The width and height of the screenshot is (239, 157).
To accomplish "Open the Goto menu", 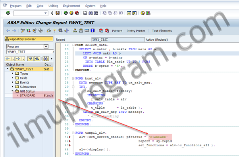I will [40, 6].
